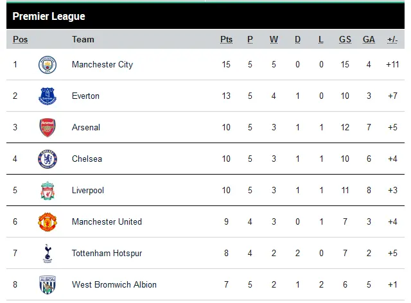
Task: Sort table by Pts column header
Action: click(226, 40)
